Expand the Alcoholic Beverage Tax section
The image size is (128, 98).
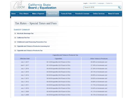[15, 34]
